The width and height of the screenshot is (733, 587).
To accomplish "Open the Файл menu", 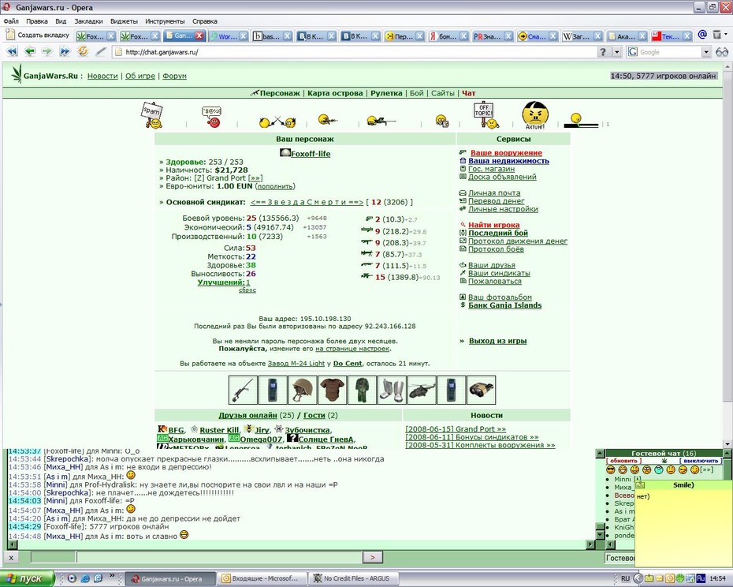I will 11,21.
